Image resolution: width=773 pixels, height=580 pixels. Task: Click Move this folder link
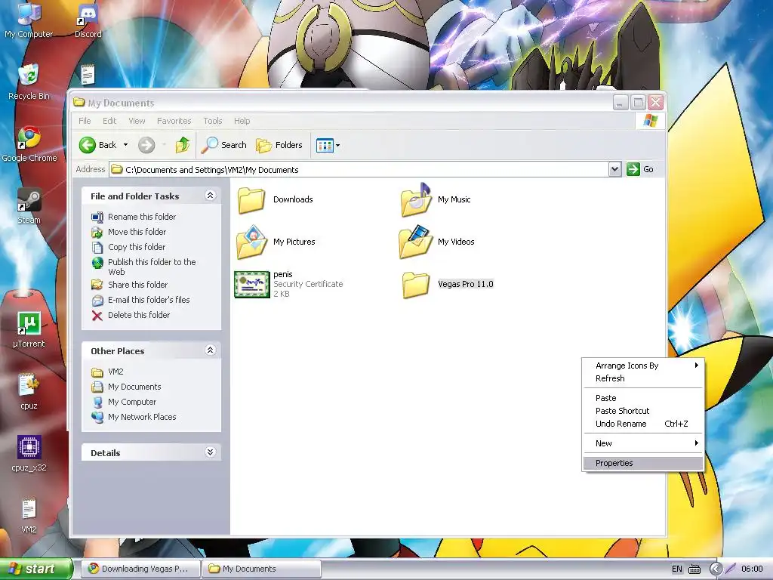[x=137, y=232]
